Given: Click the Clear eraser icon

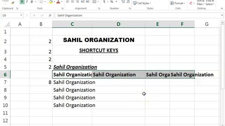Looking at the screenshot, I should pyautogui.click(x=191, y=3).
